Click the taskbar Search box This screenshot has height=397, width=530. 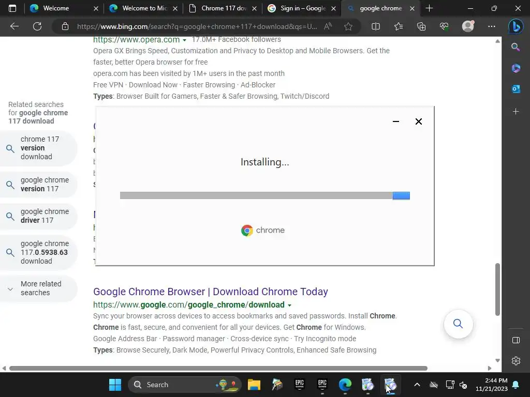pos(185,385)
